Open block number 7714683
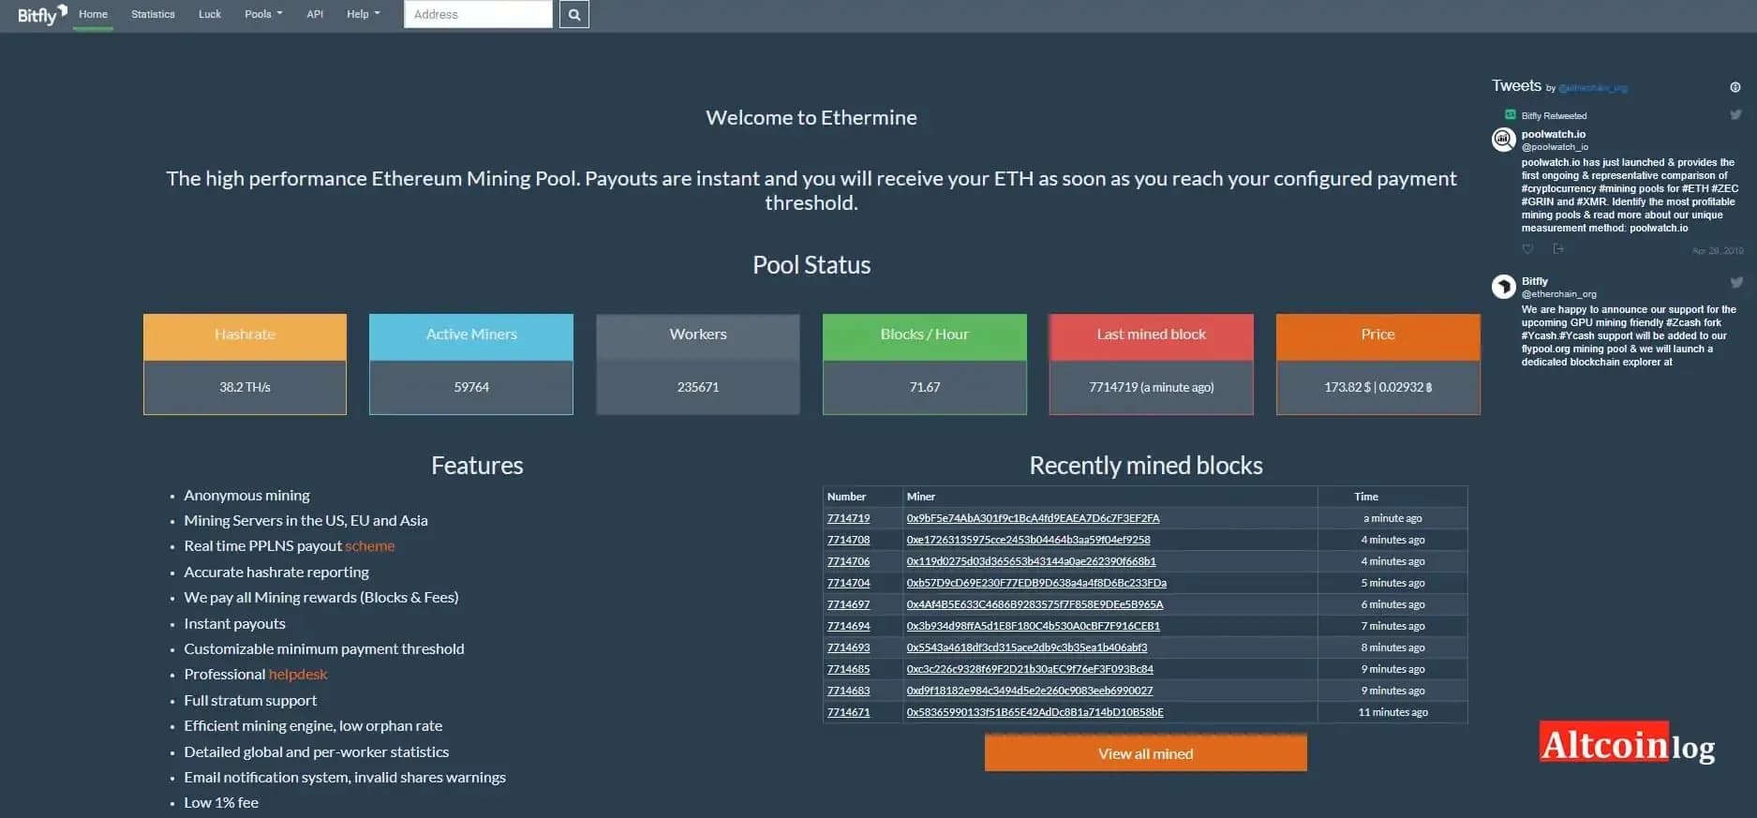Image resolution: width=1757 pixels, height=818 pixels. pyautogui.click(x=849, y=691)
